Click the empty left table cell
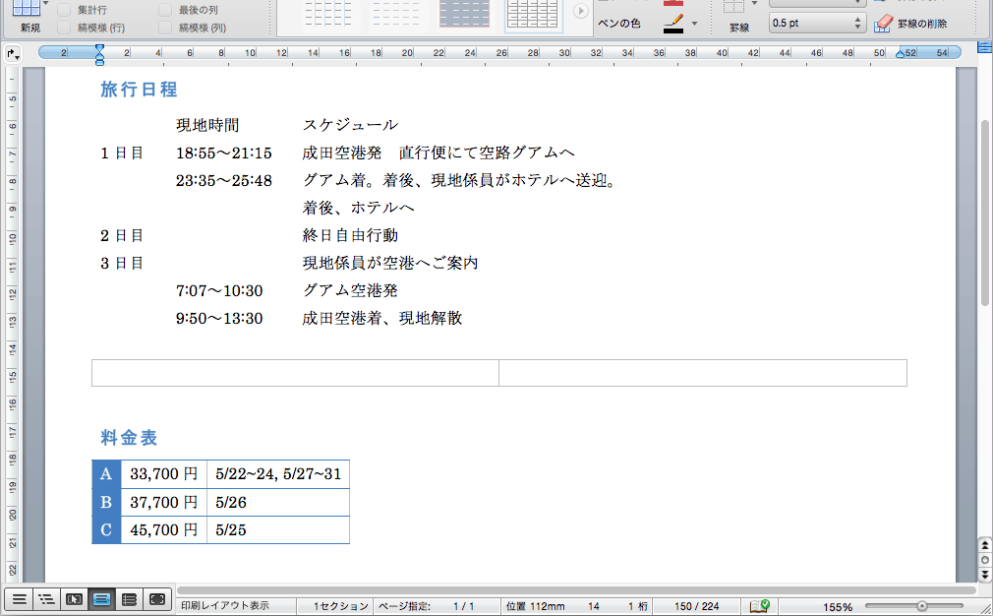This screenshot has width=993, height=616. [295, 373]
